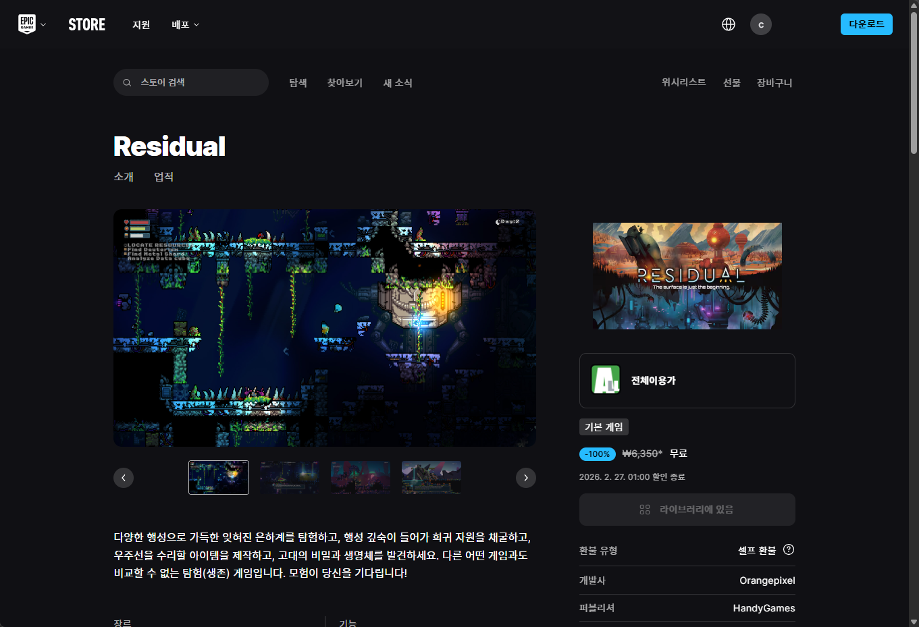919x627 pixels.
Task: Select the first screenshot thumbnail
Action: point(219,477)
